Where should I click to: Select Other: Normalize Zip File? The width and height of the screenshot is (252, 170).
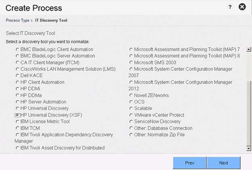coord(131,135)
